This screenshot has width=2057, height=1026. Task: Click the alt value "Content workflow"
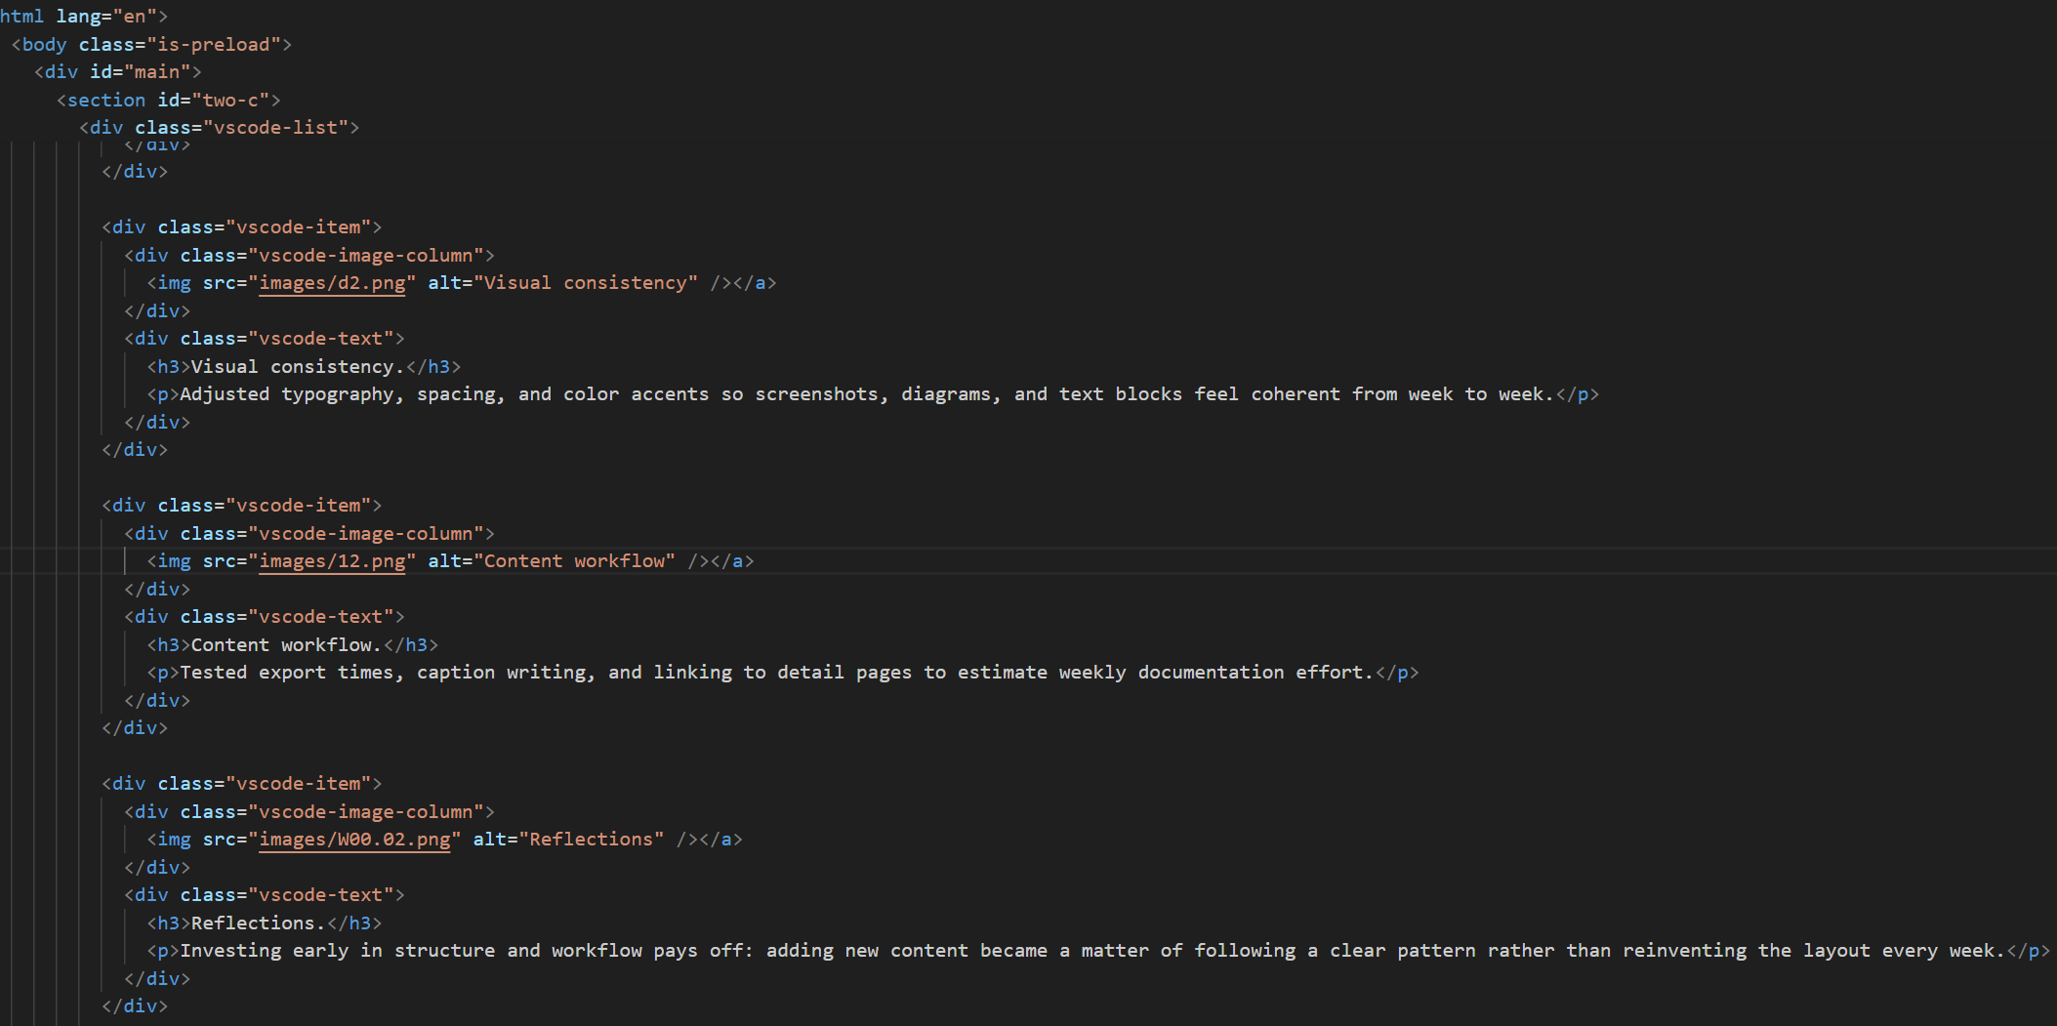[574, 561]
